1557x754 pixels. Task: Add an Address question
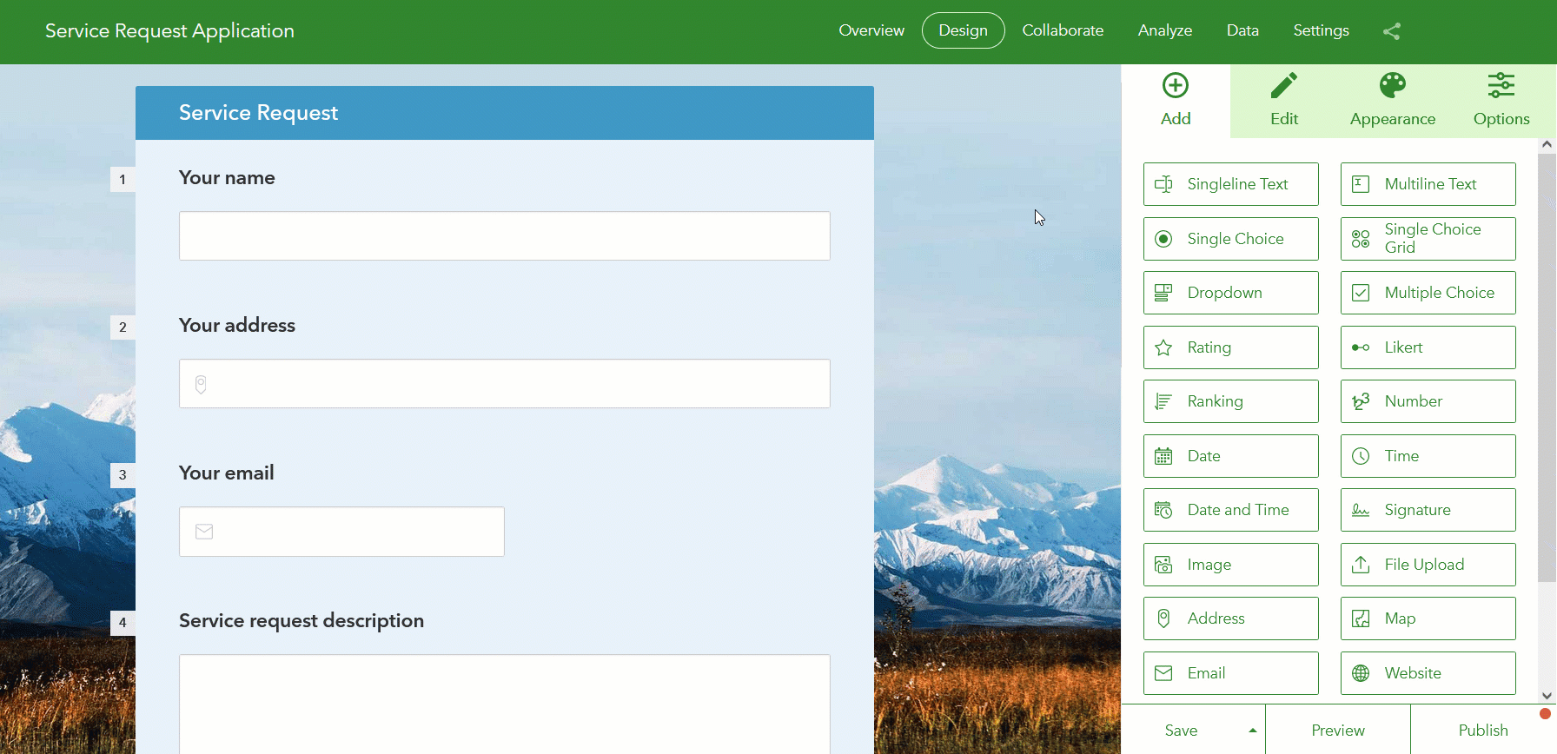tap(1231, 618)
